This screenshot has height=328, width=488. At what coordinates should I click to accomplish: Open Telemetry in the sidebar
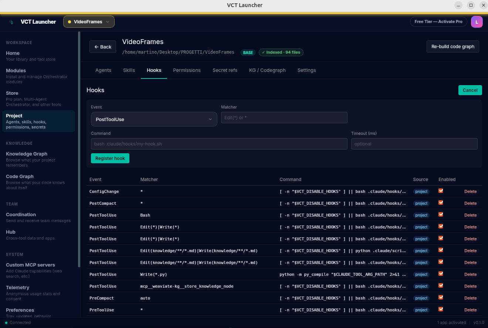tap(38, 293)
